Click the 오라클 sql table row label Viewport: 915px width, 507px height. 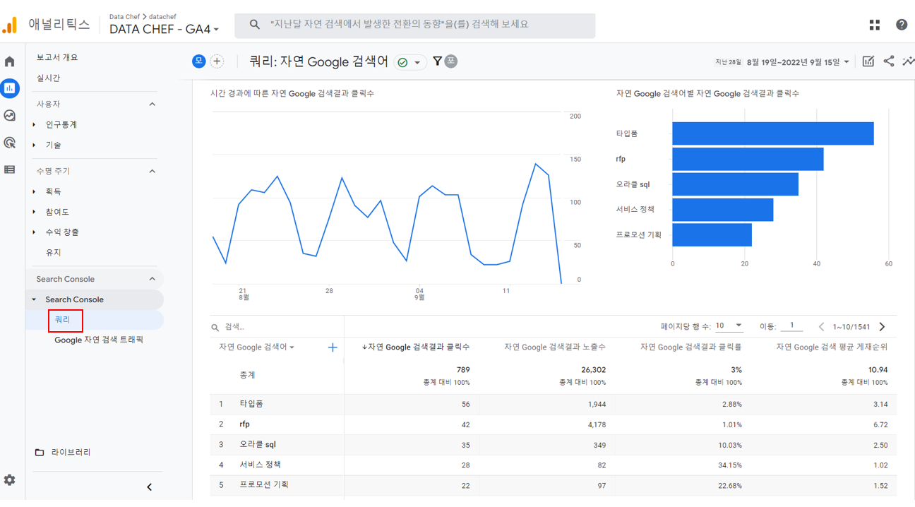pyautogui.click(x=258, y=444)
